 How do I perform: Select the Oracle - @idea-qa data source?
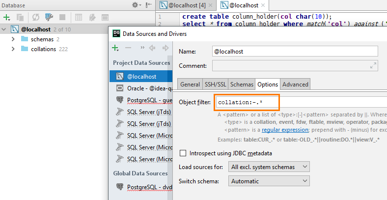point(141,88)
